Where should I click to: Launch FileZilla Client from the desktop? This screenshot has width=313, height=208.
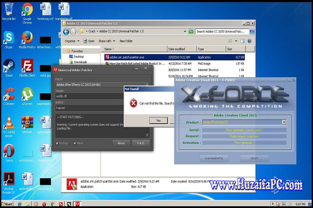click(x=27, y=68)
